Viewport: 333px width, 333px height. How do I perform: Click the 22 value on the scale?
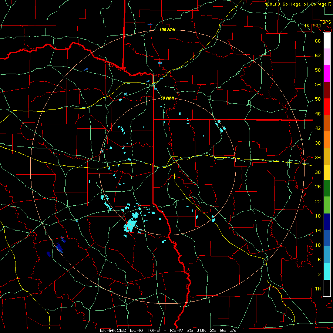coord(318,201)
